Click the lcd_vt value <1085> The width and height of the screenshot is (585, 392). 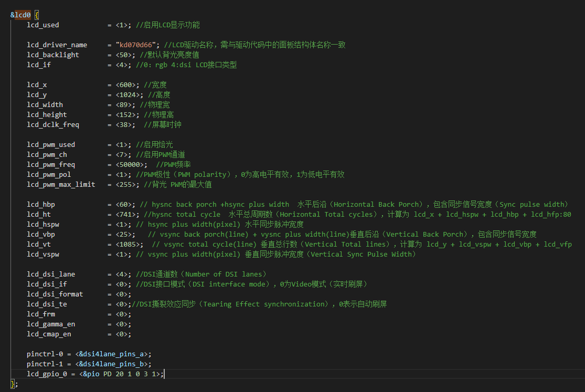127,245
